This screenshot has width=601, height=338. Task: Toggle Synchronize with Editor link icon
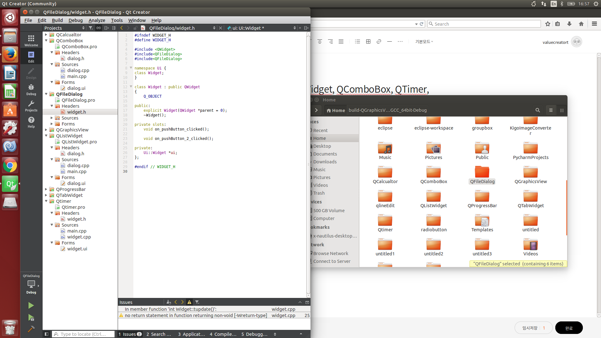pos(98,28)
